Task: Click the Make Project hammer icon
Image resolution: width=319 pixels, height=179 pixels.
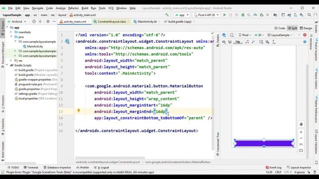Action: tap(167, 15)
